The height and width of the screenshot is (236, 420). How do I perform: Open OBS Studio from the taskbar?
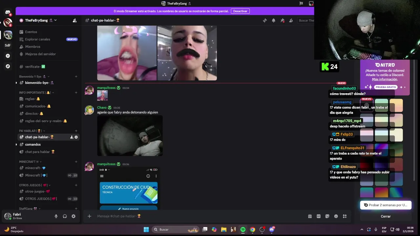coord(262,229)
